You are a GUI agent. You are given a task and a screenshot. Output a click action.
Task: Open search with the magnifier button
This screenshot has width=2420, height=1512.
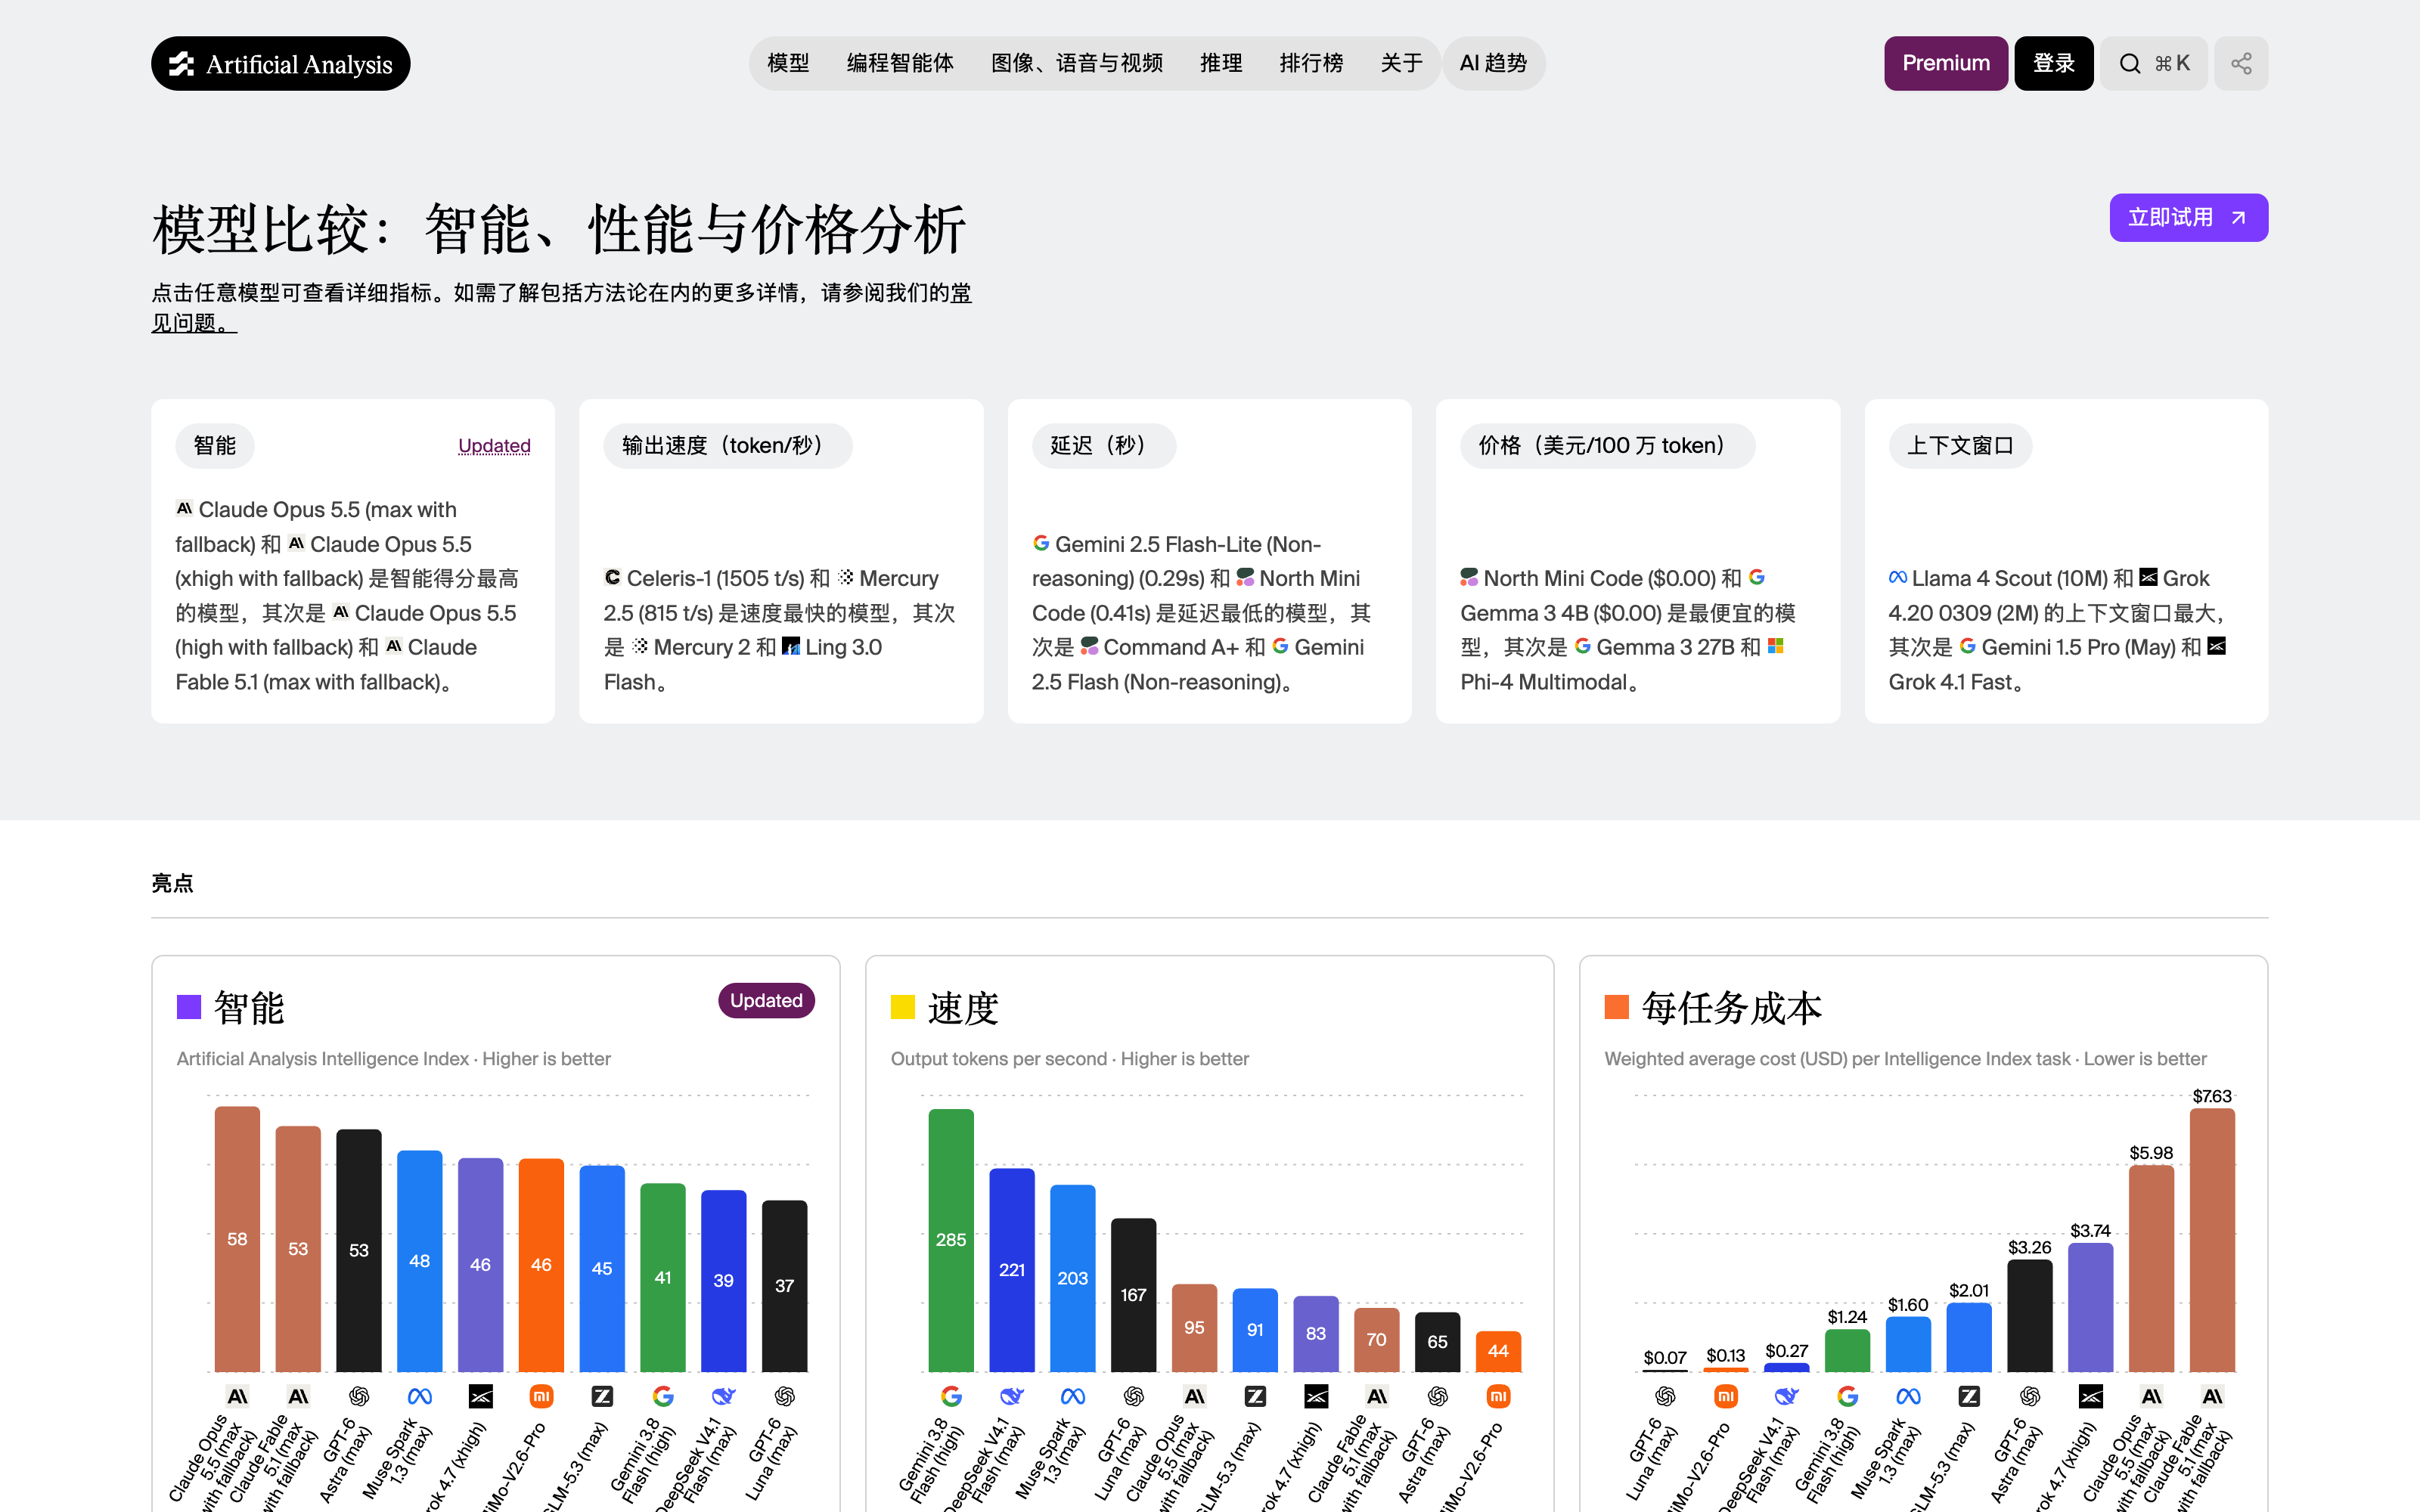[2153, 63]
